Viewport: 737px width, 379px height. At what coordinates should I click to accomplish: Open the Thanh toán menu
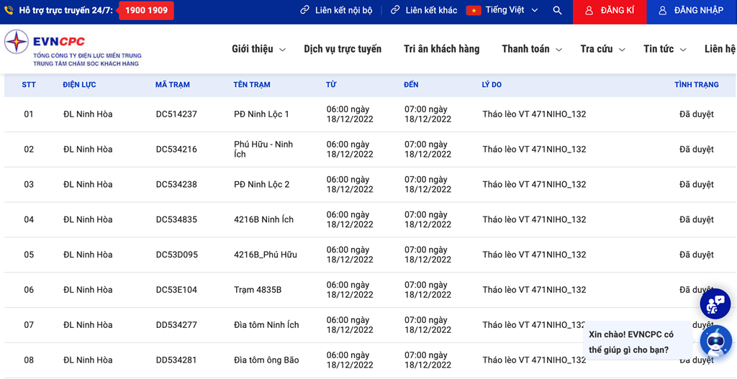[x=532, y=49]
